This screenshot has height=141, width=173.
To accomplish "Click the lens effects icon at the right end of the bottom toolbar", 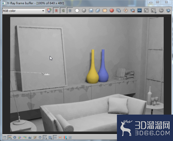I will (70, 137).
